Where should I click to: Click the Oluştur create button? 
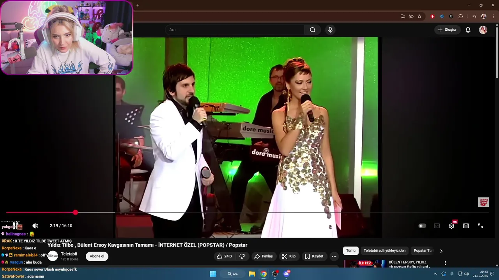click(x=447, y=30)
